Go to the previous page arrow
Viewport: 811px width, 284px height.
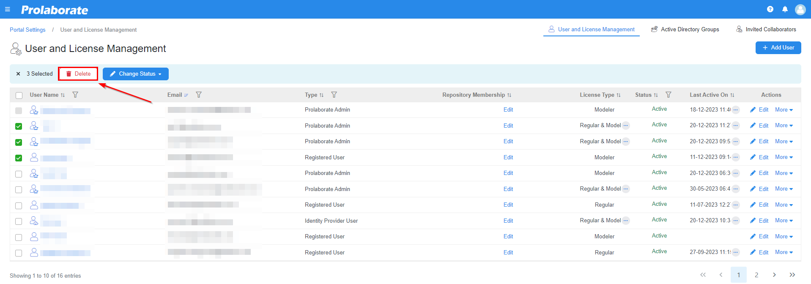pos(721,275)
